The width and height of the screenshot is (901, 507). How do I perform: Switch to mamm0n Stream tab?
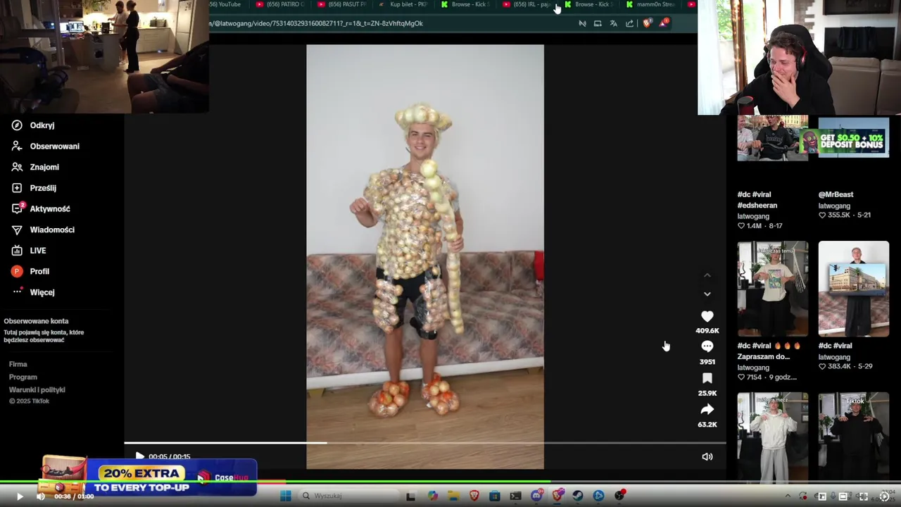point(650,4)
